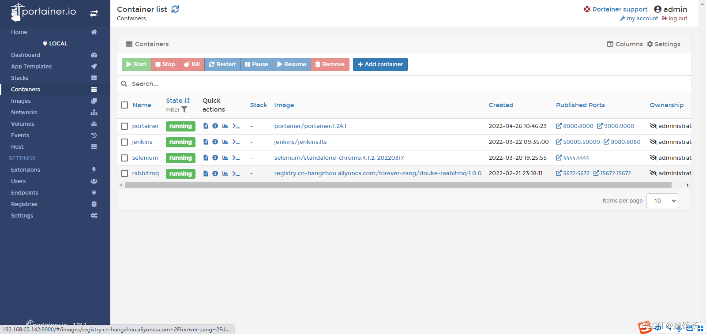Open the Portainer support link
The image size is (706, 334).
pos(616,9)
